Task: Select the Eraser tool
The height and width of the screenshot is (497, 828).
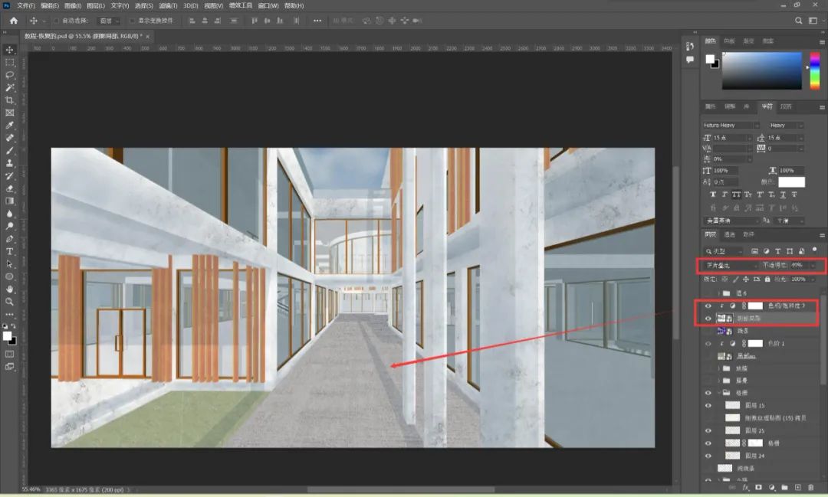Action: 9,188
